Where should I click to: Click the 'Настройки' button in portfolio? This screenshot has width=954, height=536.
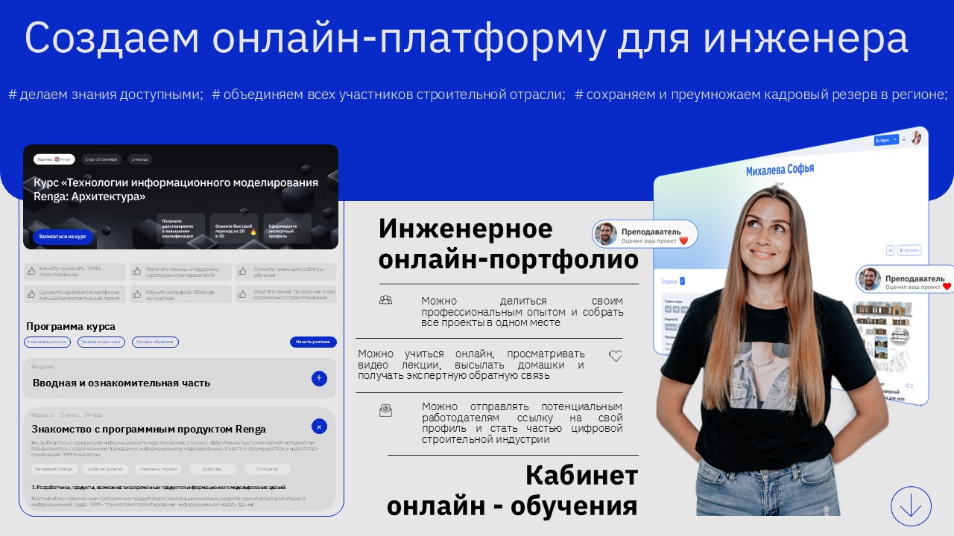[912, 250]
